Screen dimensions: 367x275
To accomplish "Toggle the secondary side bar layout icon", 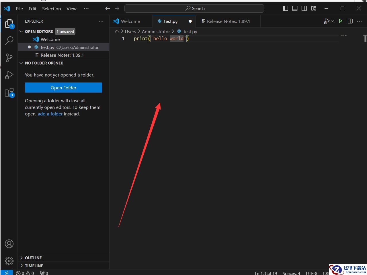I will [304, 8].
